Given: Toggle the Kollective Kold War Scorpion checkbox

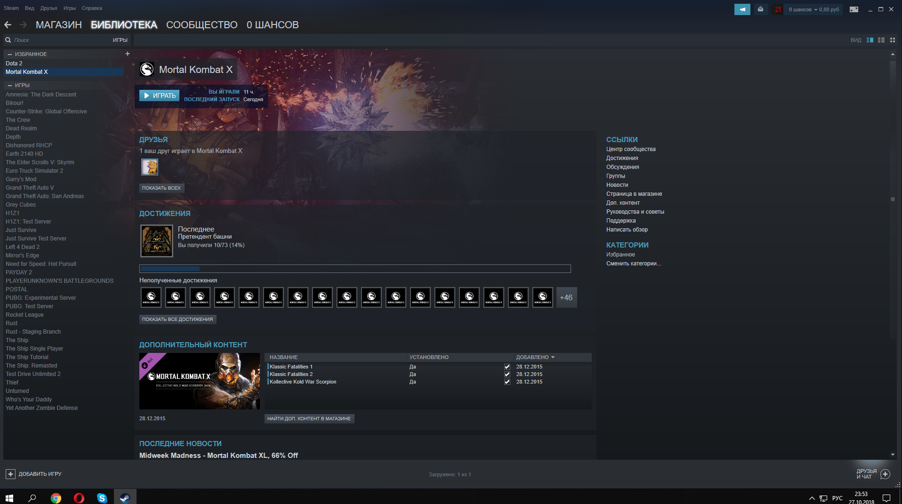Looking at the screenshot, I should pos(507,382).
